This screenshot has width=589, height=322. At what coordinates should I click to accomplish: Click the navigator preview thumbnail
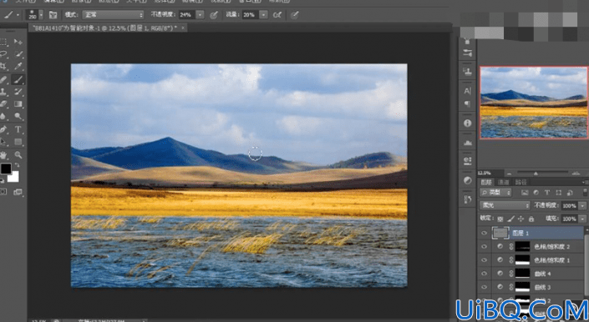click(x=533, y=103)
